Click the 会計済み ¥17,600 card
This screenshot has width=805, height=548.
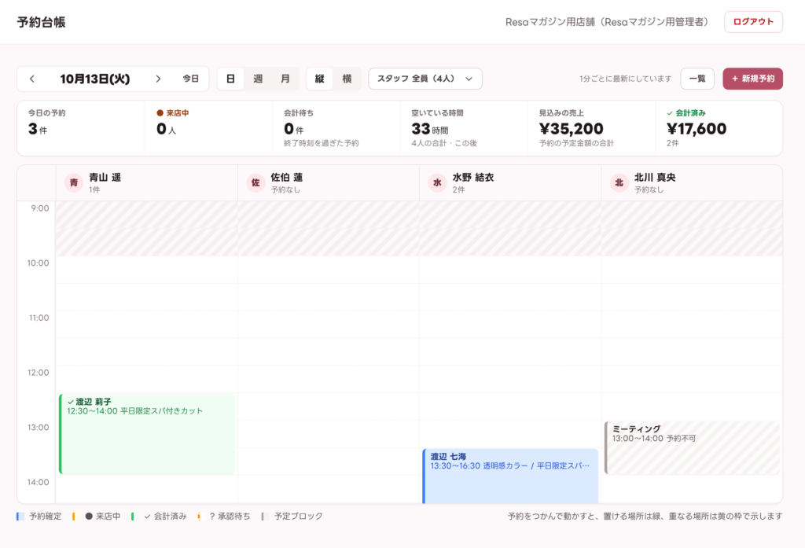[719, 128]
